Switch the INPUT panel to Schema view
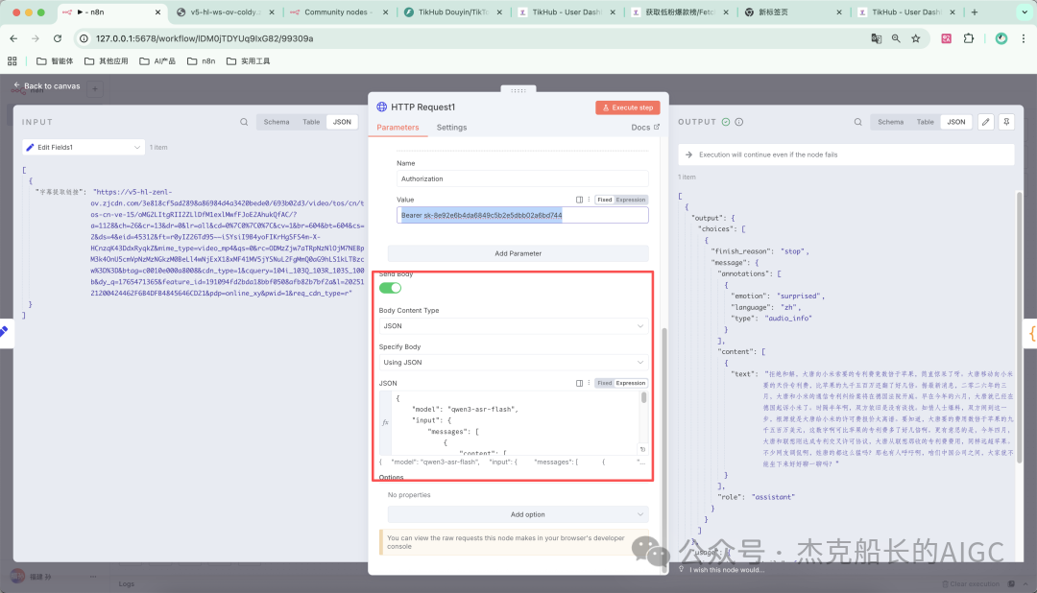 276,122
